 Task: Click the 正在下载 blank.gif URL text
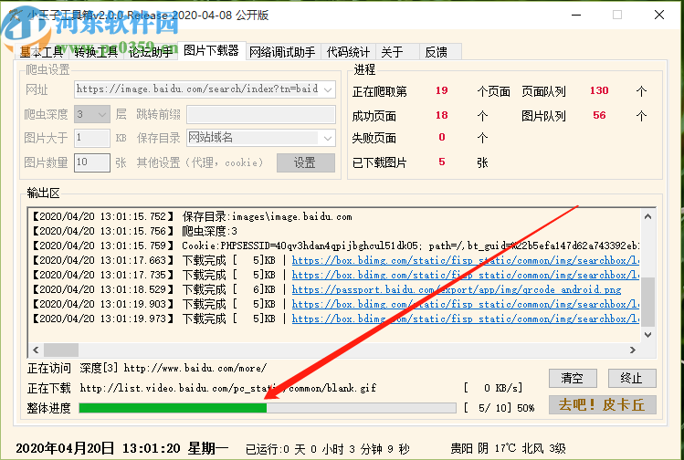[228, 388]
